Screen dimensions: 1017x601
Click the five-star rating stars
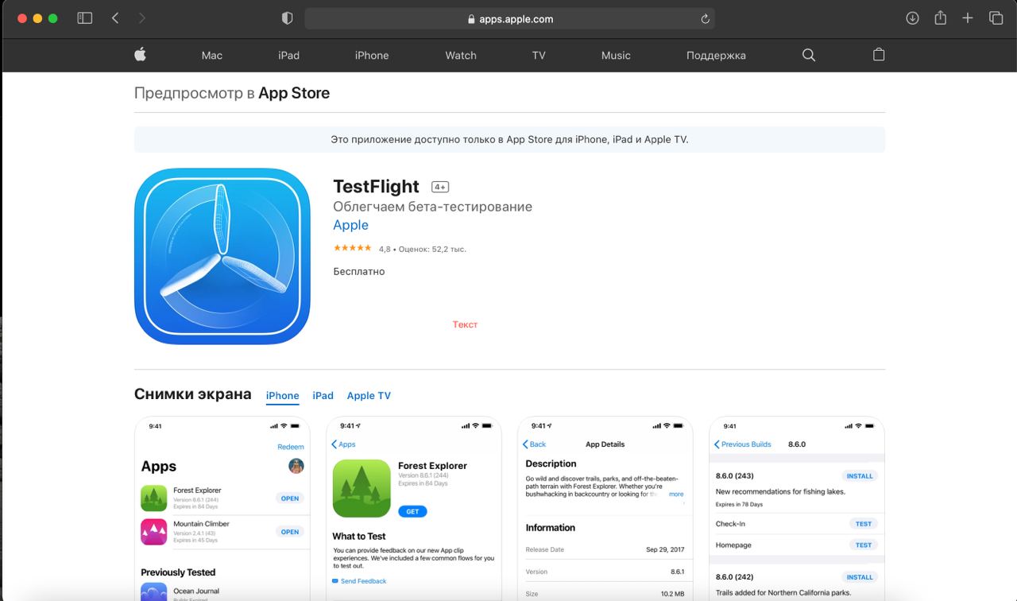point(352,248)
